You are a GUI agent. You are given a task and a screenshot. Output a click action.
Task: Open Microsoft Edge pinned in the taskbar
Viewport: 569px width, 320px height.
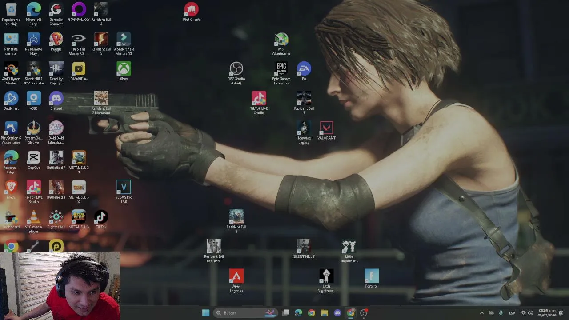tap(298, 313)
